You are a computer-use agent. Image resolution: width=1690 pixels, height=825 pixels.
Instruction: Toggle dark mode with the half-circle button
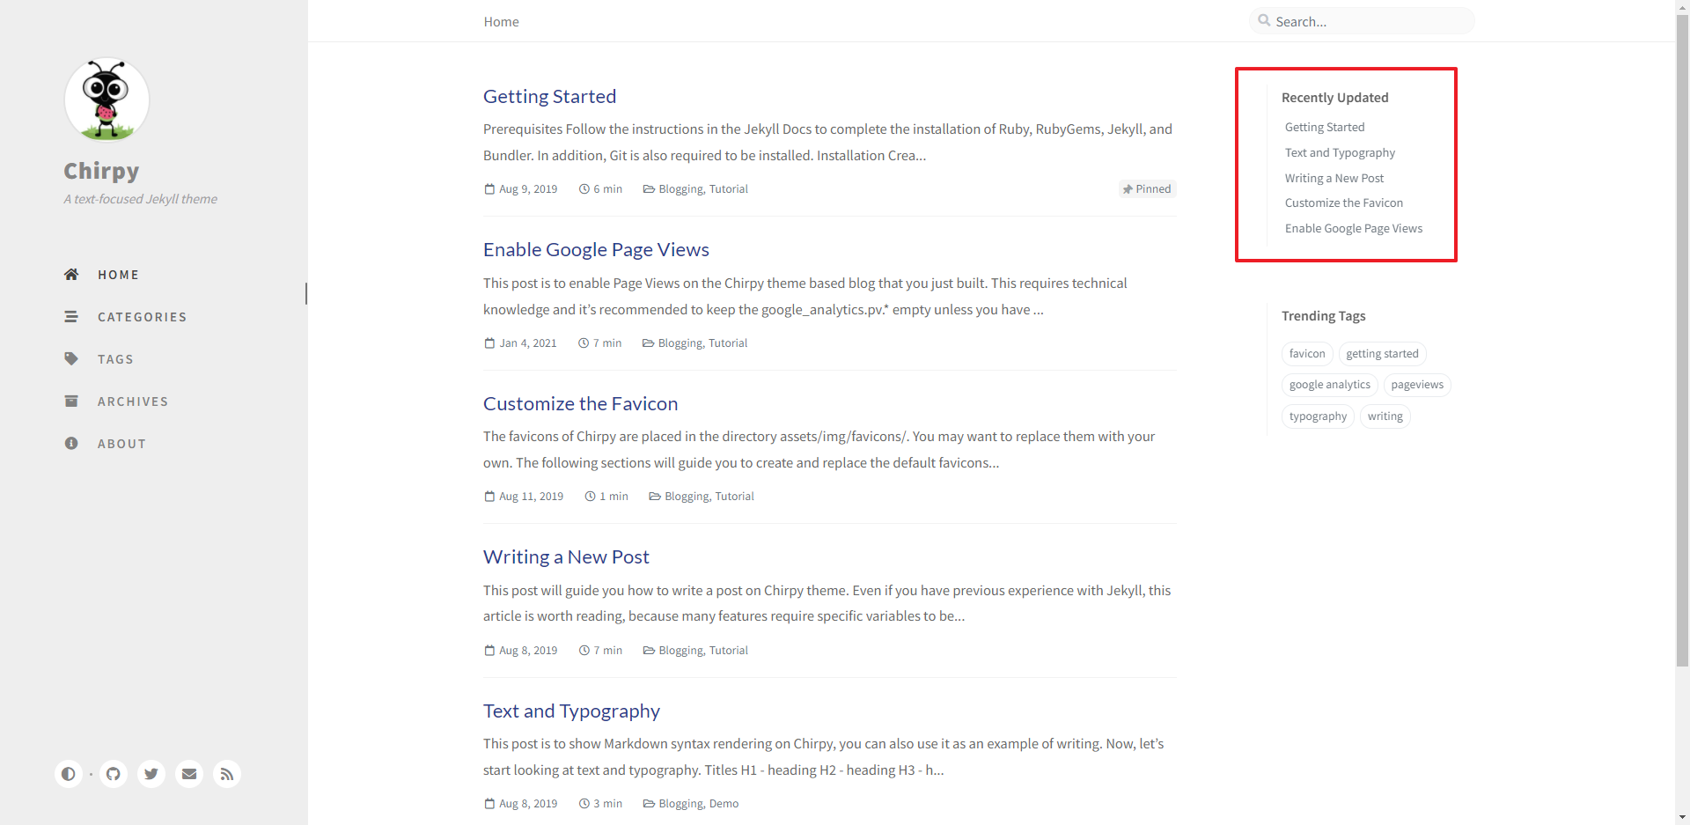(x=68, y=774)
